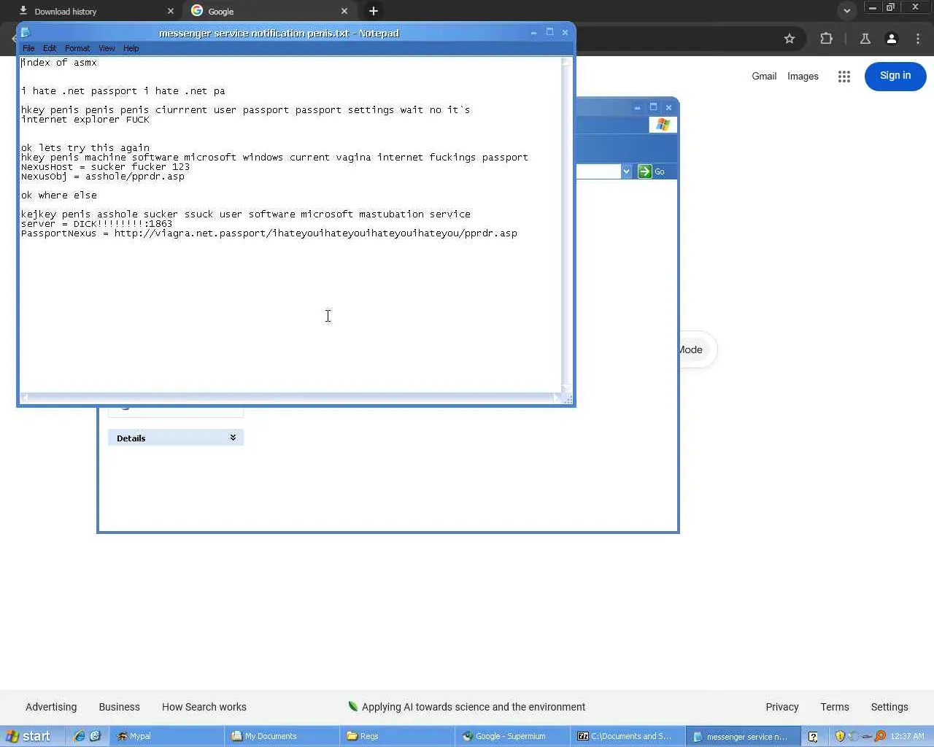Switch to C:\Documents and S... taskbar button
The width and height of the screenshot is (934, 747).
pos(628,736)
